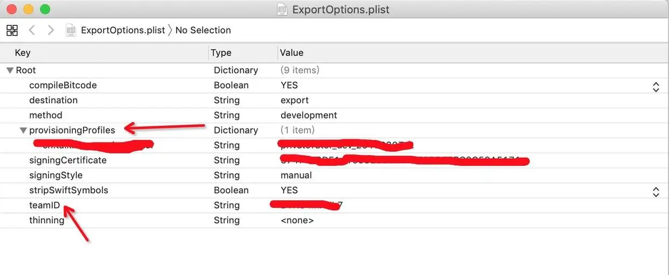This screenshot has height=275, width=669.
Task: Open compileBitcode YES/NO value stepper
Action: 656,87
